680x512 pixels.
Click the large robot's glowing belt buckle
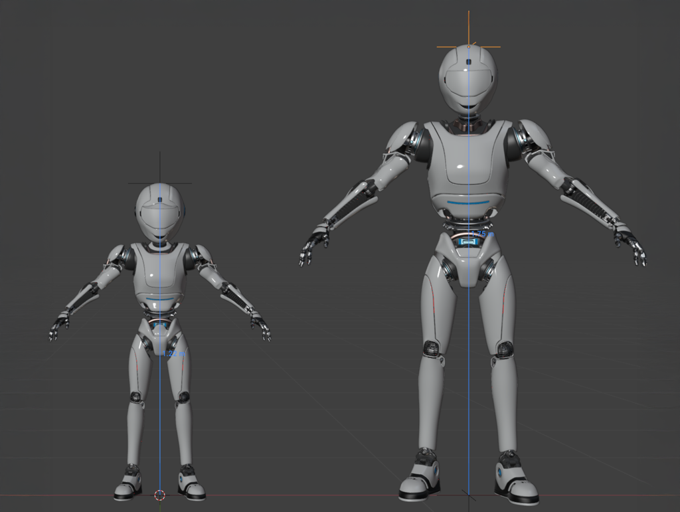click(x=469, y=242)
